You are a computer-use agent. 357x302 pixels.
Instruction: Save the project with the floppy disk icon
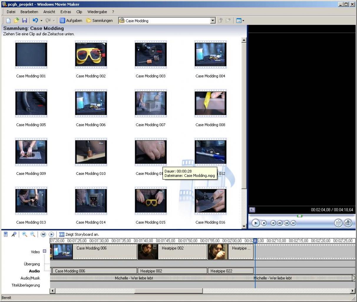24,20
